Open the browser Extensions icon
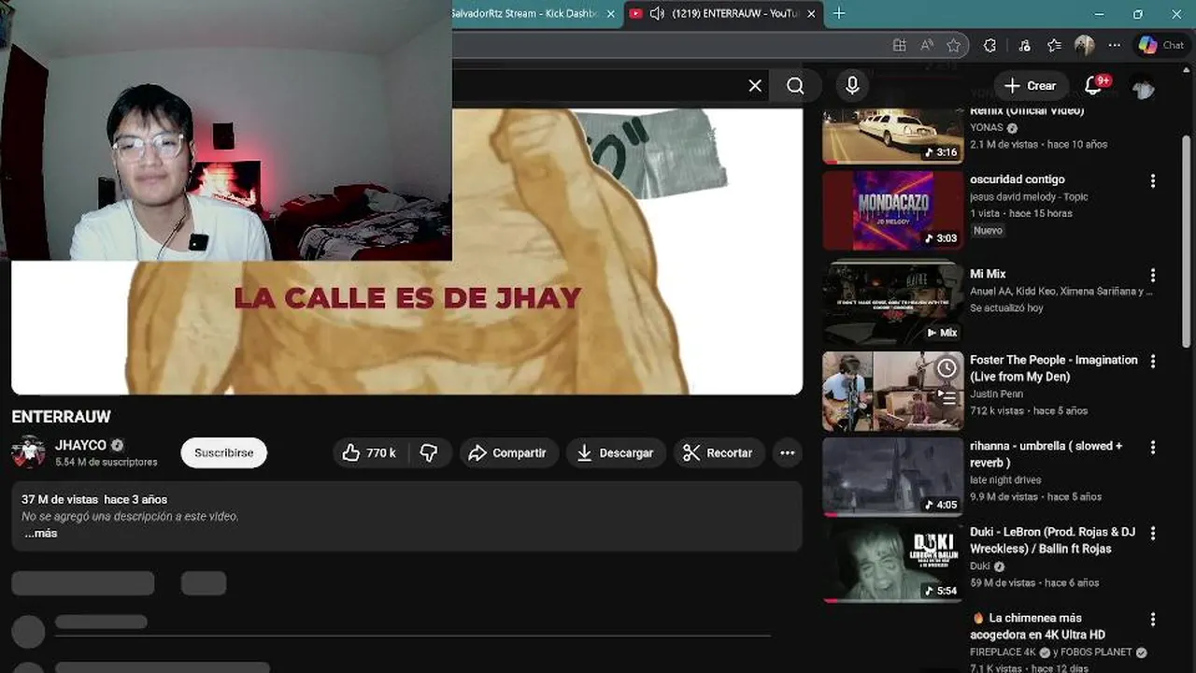 click(990, 45)
